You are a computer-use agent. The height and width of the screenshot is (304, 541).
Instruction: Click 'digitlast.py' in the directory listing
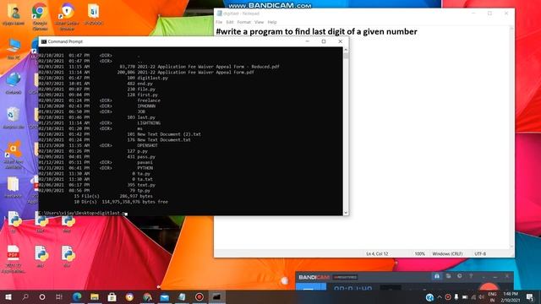[152, 78]
